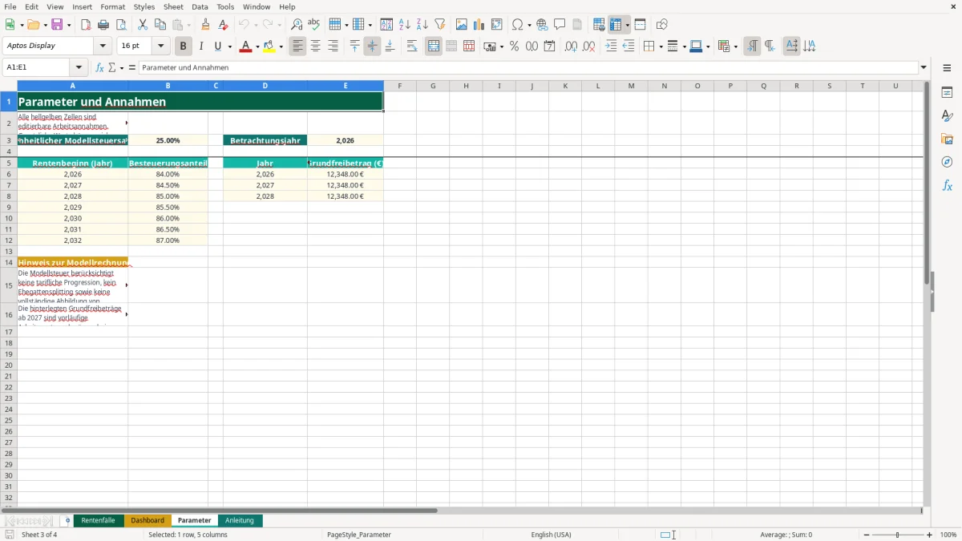Click the formula input line
The height and width of the screenshot is (541, 962).
(x=527, y=67)
